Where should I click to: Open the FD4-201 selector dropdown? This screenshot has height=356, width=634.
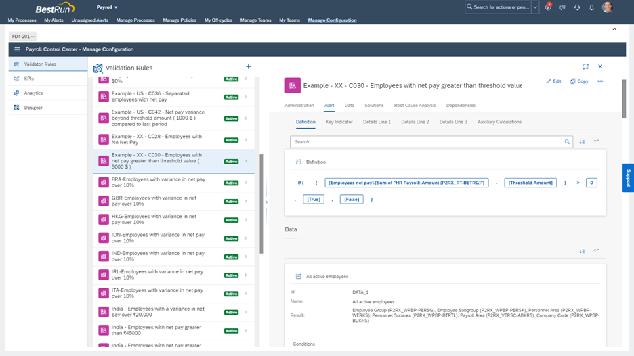pyautogui.click(x=23, y=37)
